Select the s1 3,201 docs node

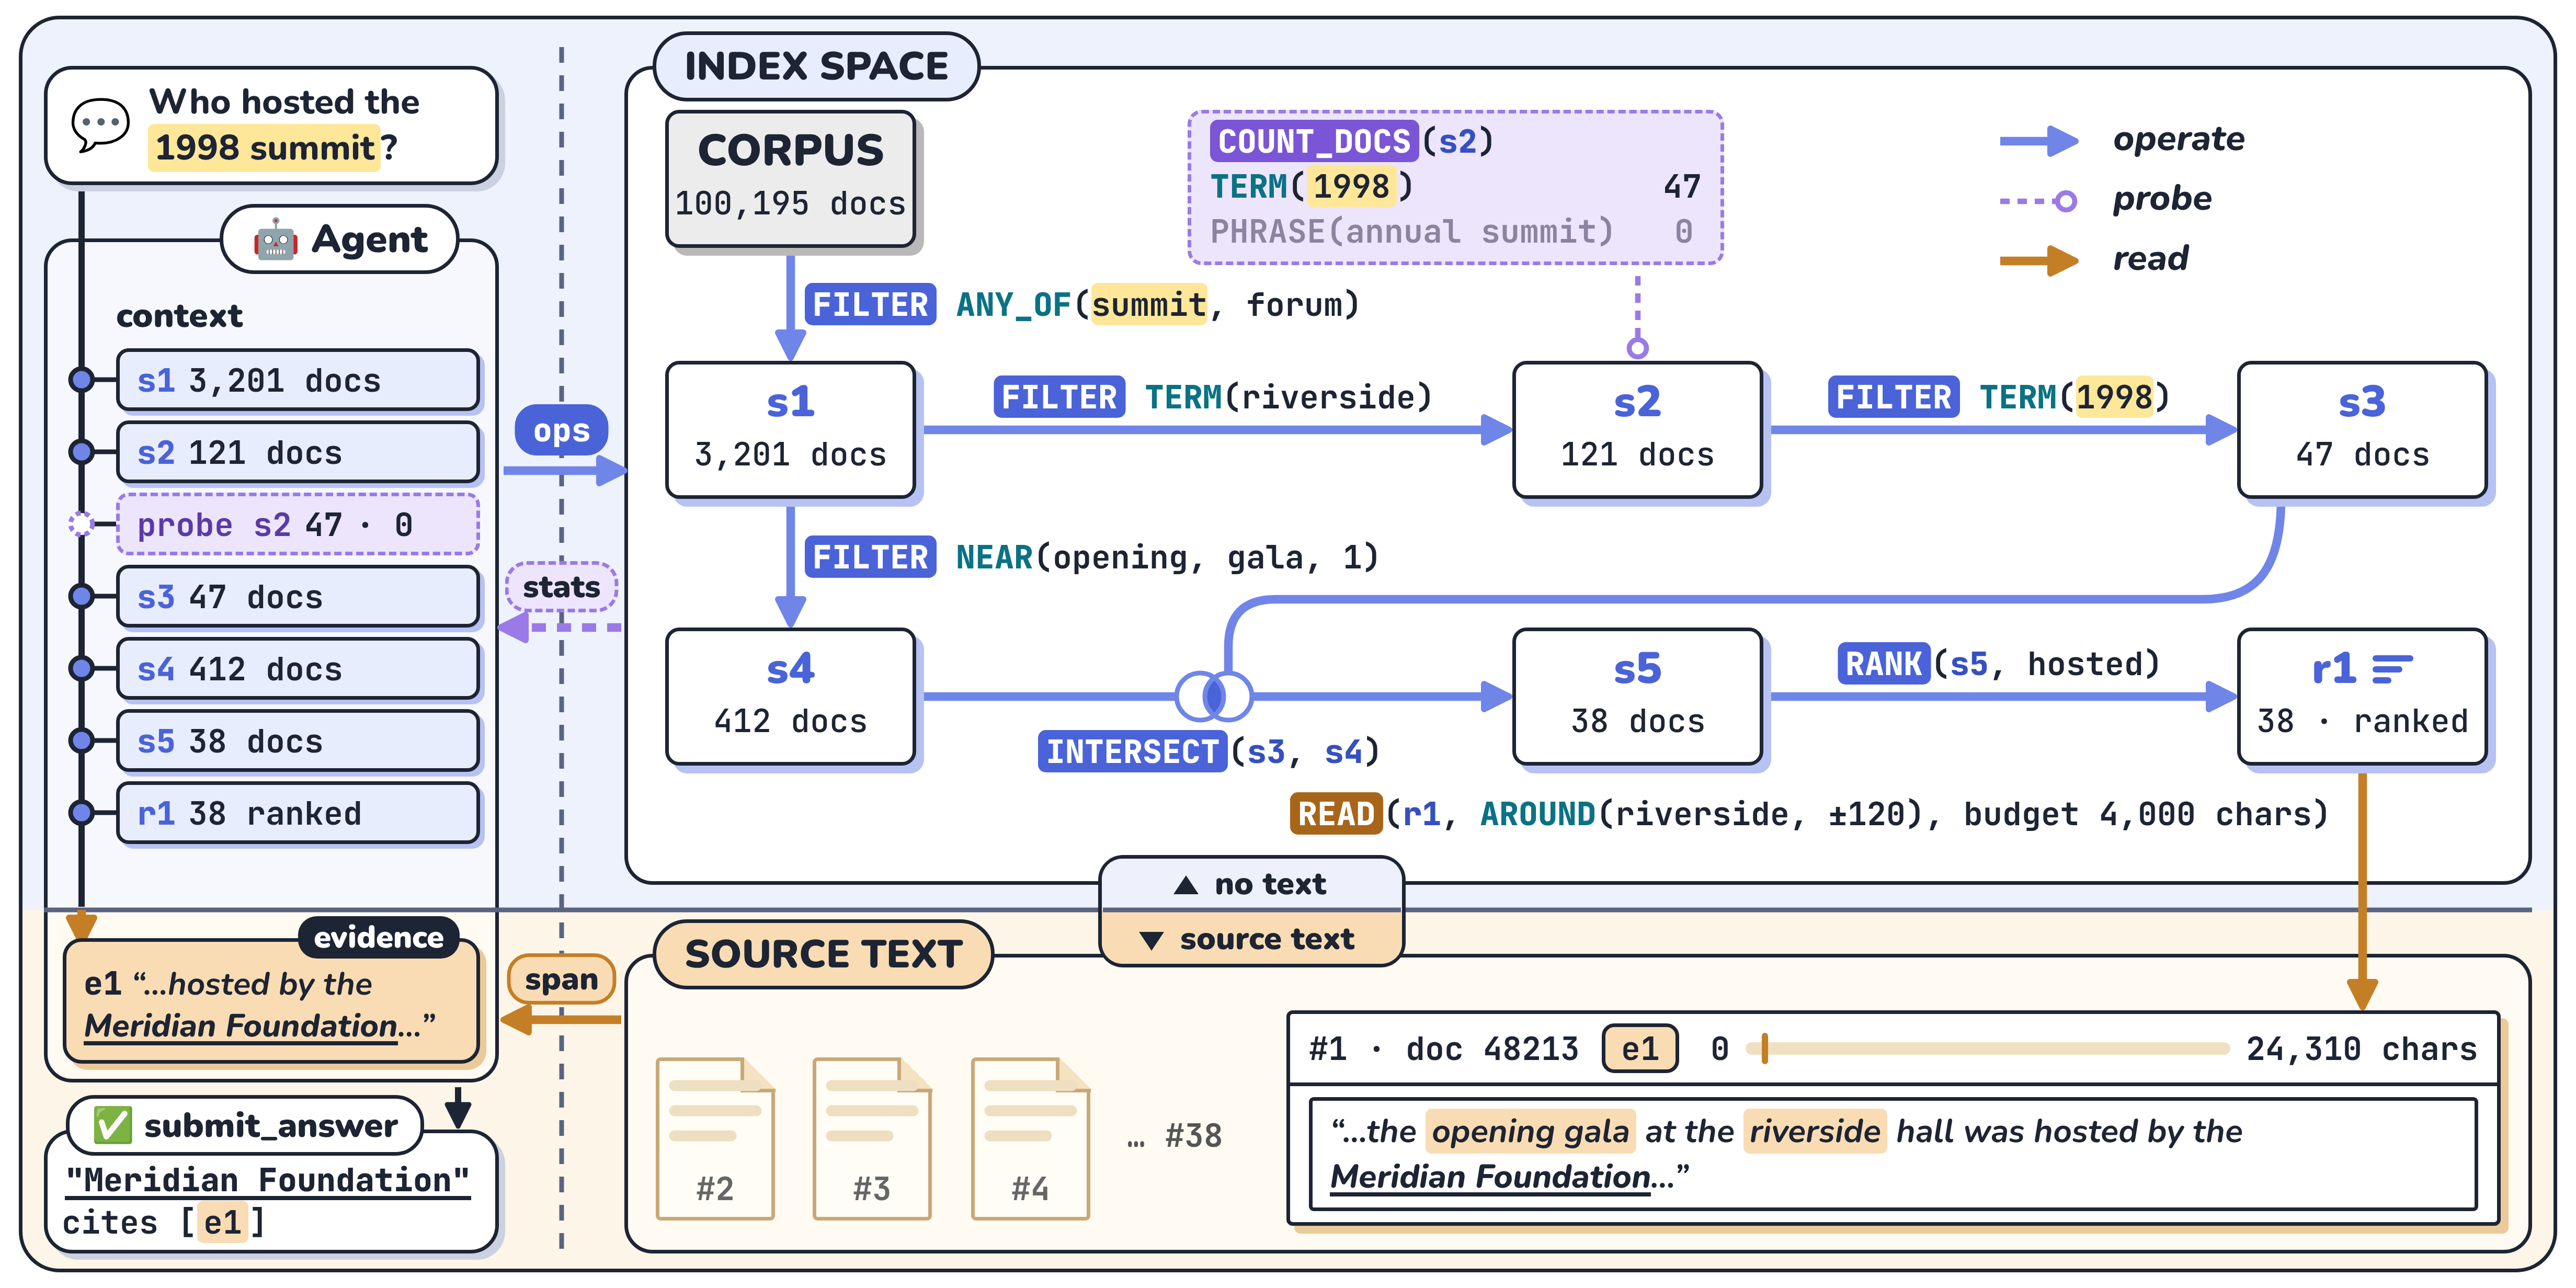pyautogui.click(x=791, y=430)
